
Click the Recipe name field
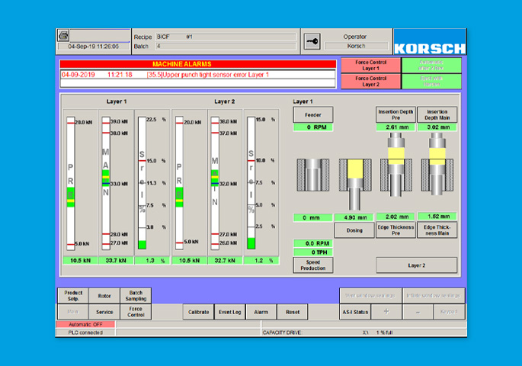[x=226, y=37]
